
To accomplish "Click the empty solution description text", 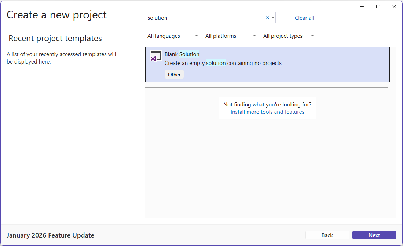I will click(x=223, y=63).
